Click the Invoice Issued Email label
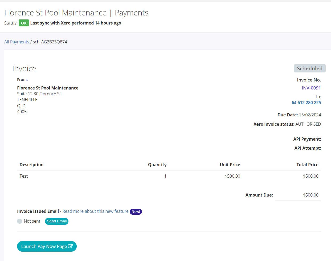The width and height of the screenshot is (331, 261). pos(38,211)
